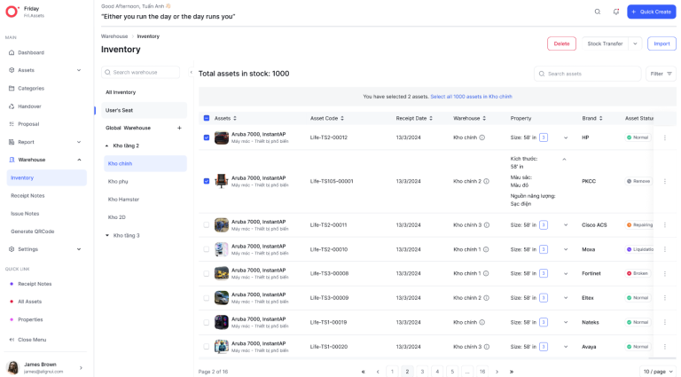This screenshot has height=377, width=681.
Task: Uncheck the Life-TS105-00001 row checkbox
Action: coord(207,181)
